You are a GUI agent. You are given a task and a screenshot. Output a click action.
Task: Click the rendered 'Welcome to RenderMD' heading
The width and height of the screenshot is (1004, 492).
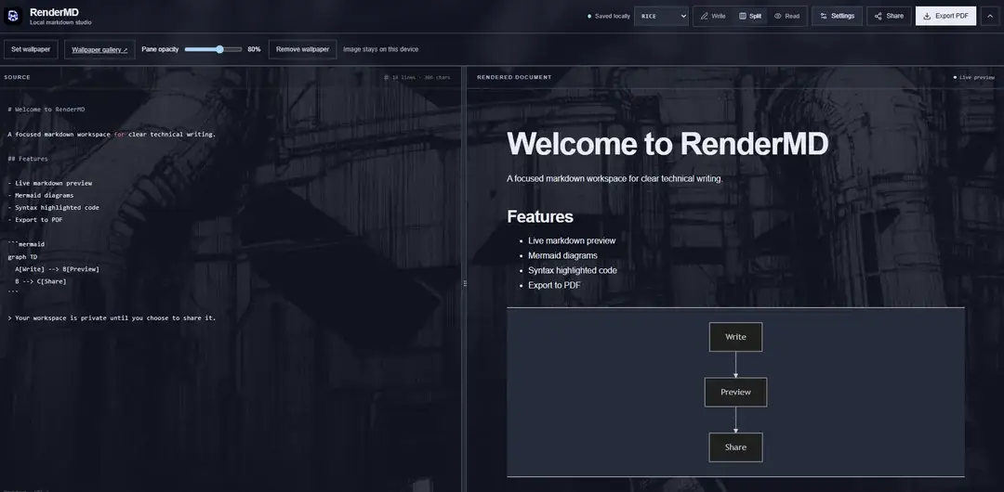(667, 143)
